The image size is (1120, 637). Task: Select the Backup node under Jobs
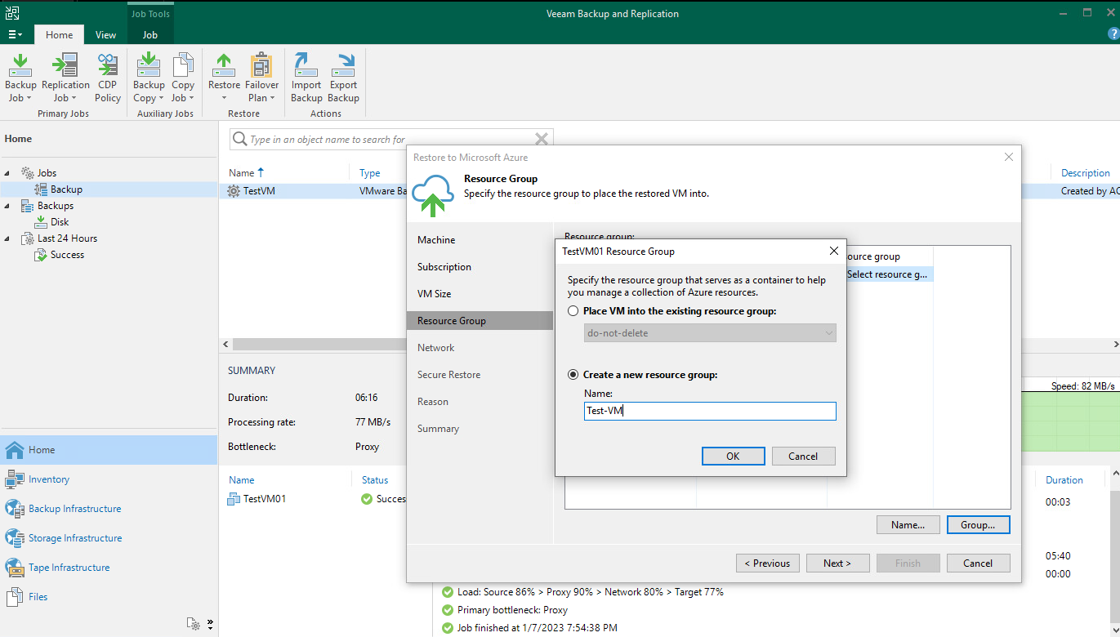click(x=66, y=189)
